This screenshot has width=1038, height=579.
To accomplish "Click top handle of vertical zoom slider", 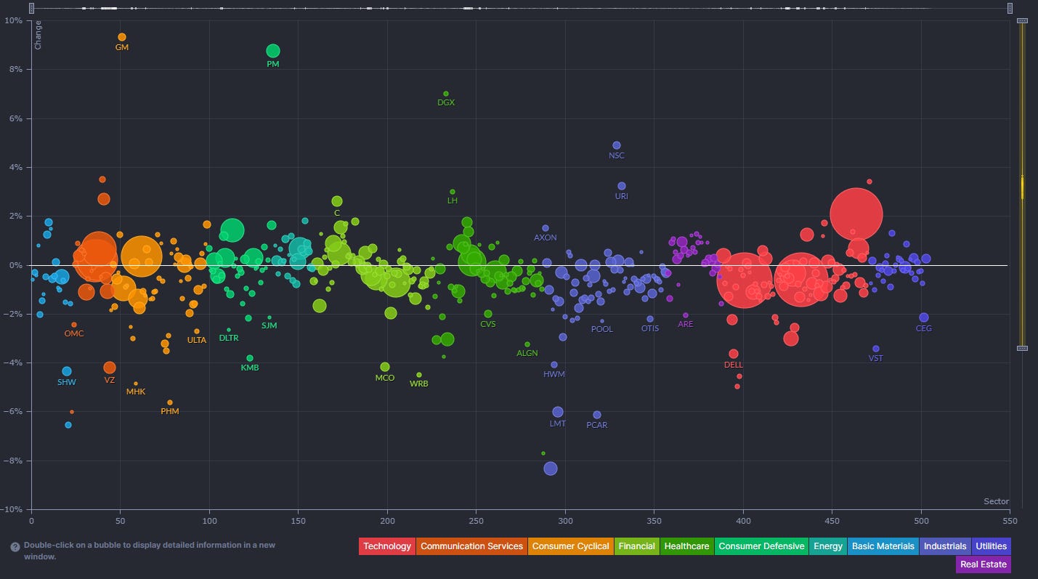I will [x=1022, y=21].
